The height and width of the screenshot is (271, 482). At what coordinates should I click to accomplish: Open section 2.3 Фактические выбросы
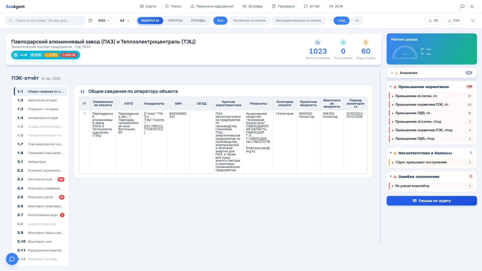pyautogui.click(x=40, y=179)
